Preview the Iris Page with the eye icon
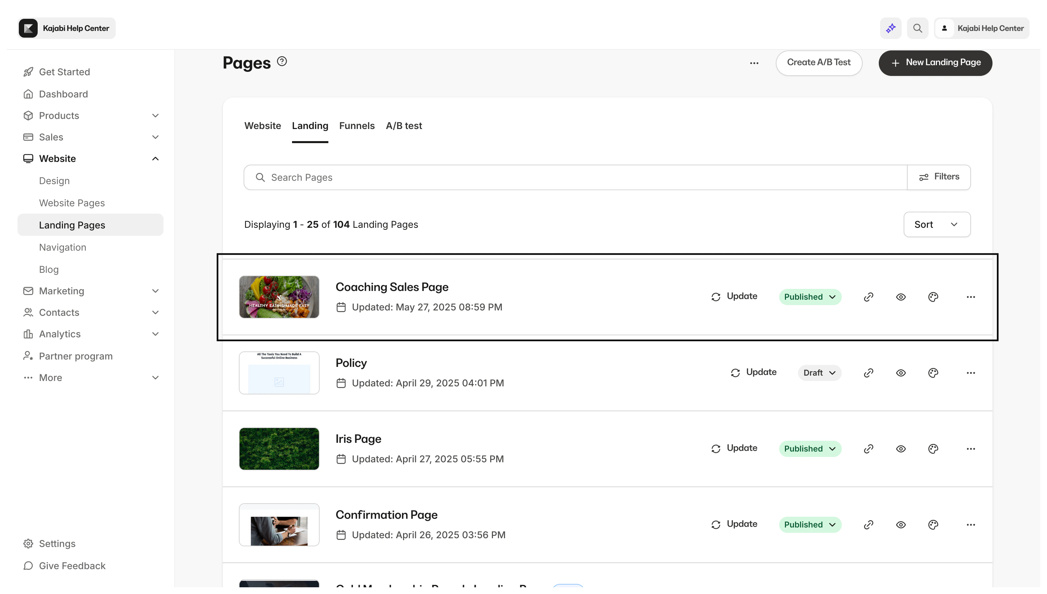The height and width of the screenshot is (594, 1047). coord(901,448)
